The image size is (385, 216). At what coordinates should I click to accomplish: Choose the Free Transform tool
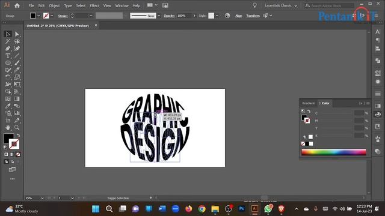17,84
